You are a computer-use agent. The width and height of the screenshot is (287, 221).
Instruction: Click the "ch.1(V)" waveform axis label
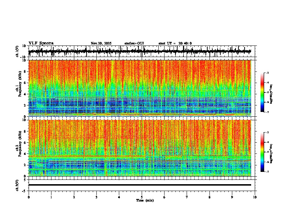[17, 51]
